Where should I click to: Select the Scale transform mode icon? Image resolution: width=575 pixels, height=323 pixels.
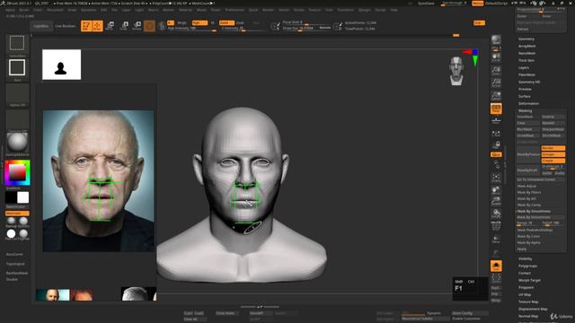(124, 26)
